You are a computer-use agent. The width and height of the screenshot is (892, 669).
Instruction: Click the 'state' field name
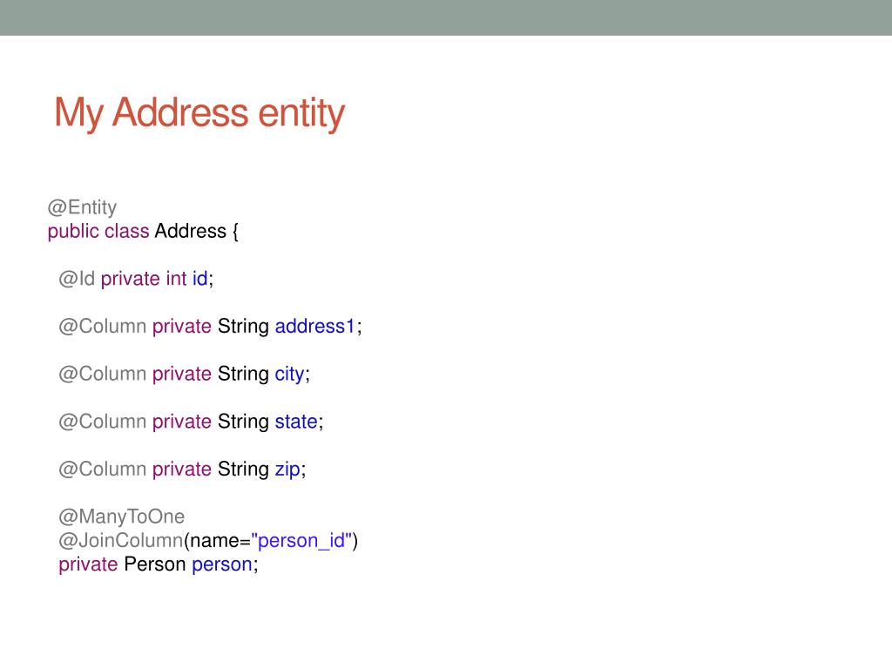pos(296,422)
